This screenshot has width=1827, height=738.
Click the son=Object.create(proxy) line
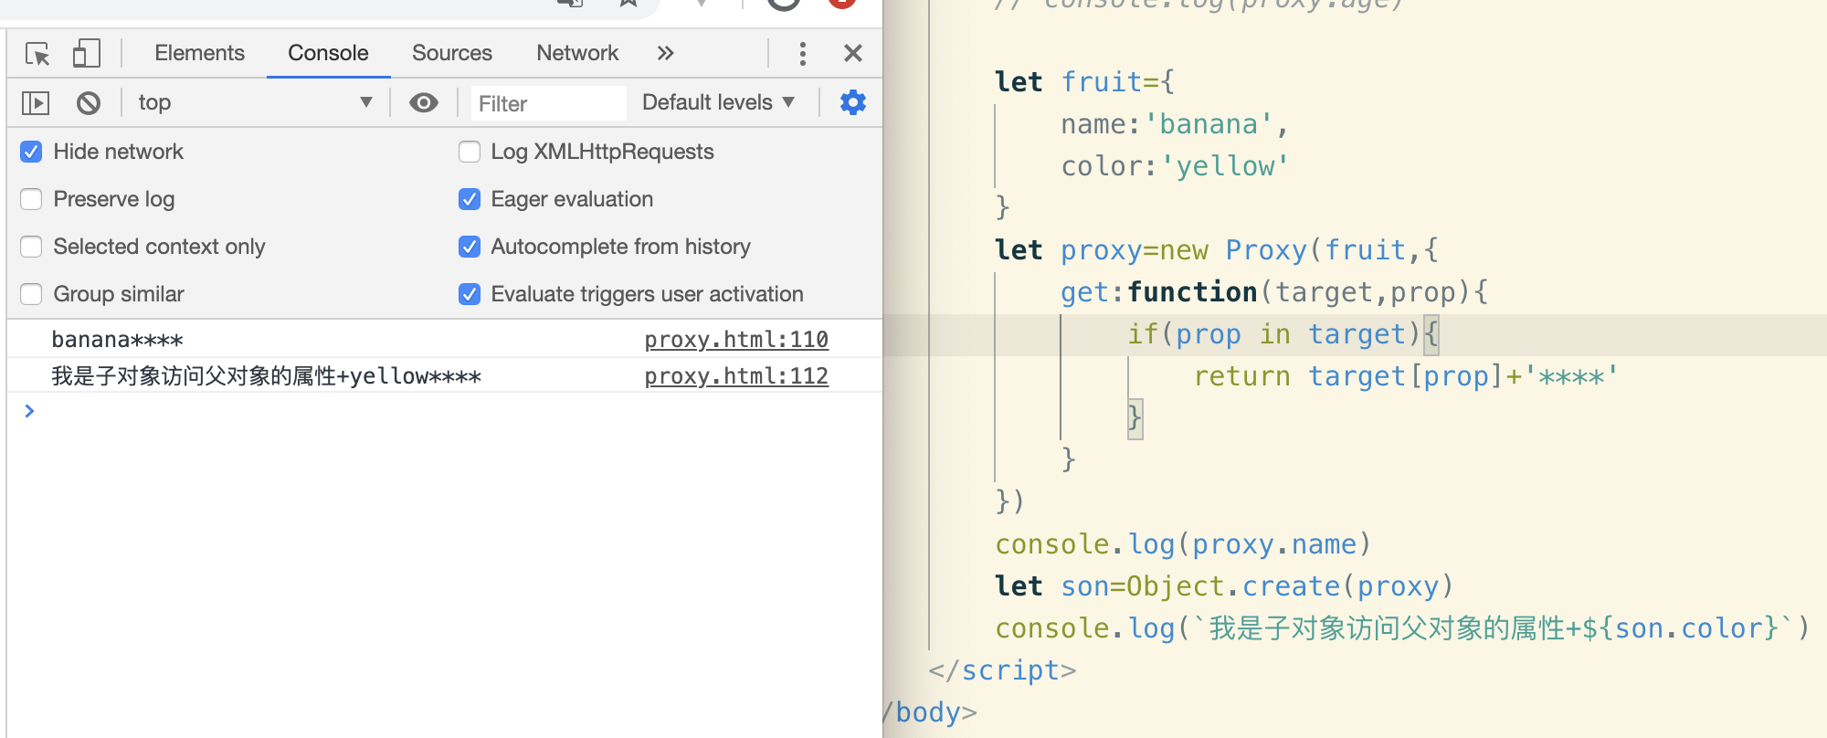tap(1224, 586)
